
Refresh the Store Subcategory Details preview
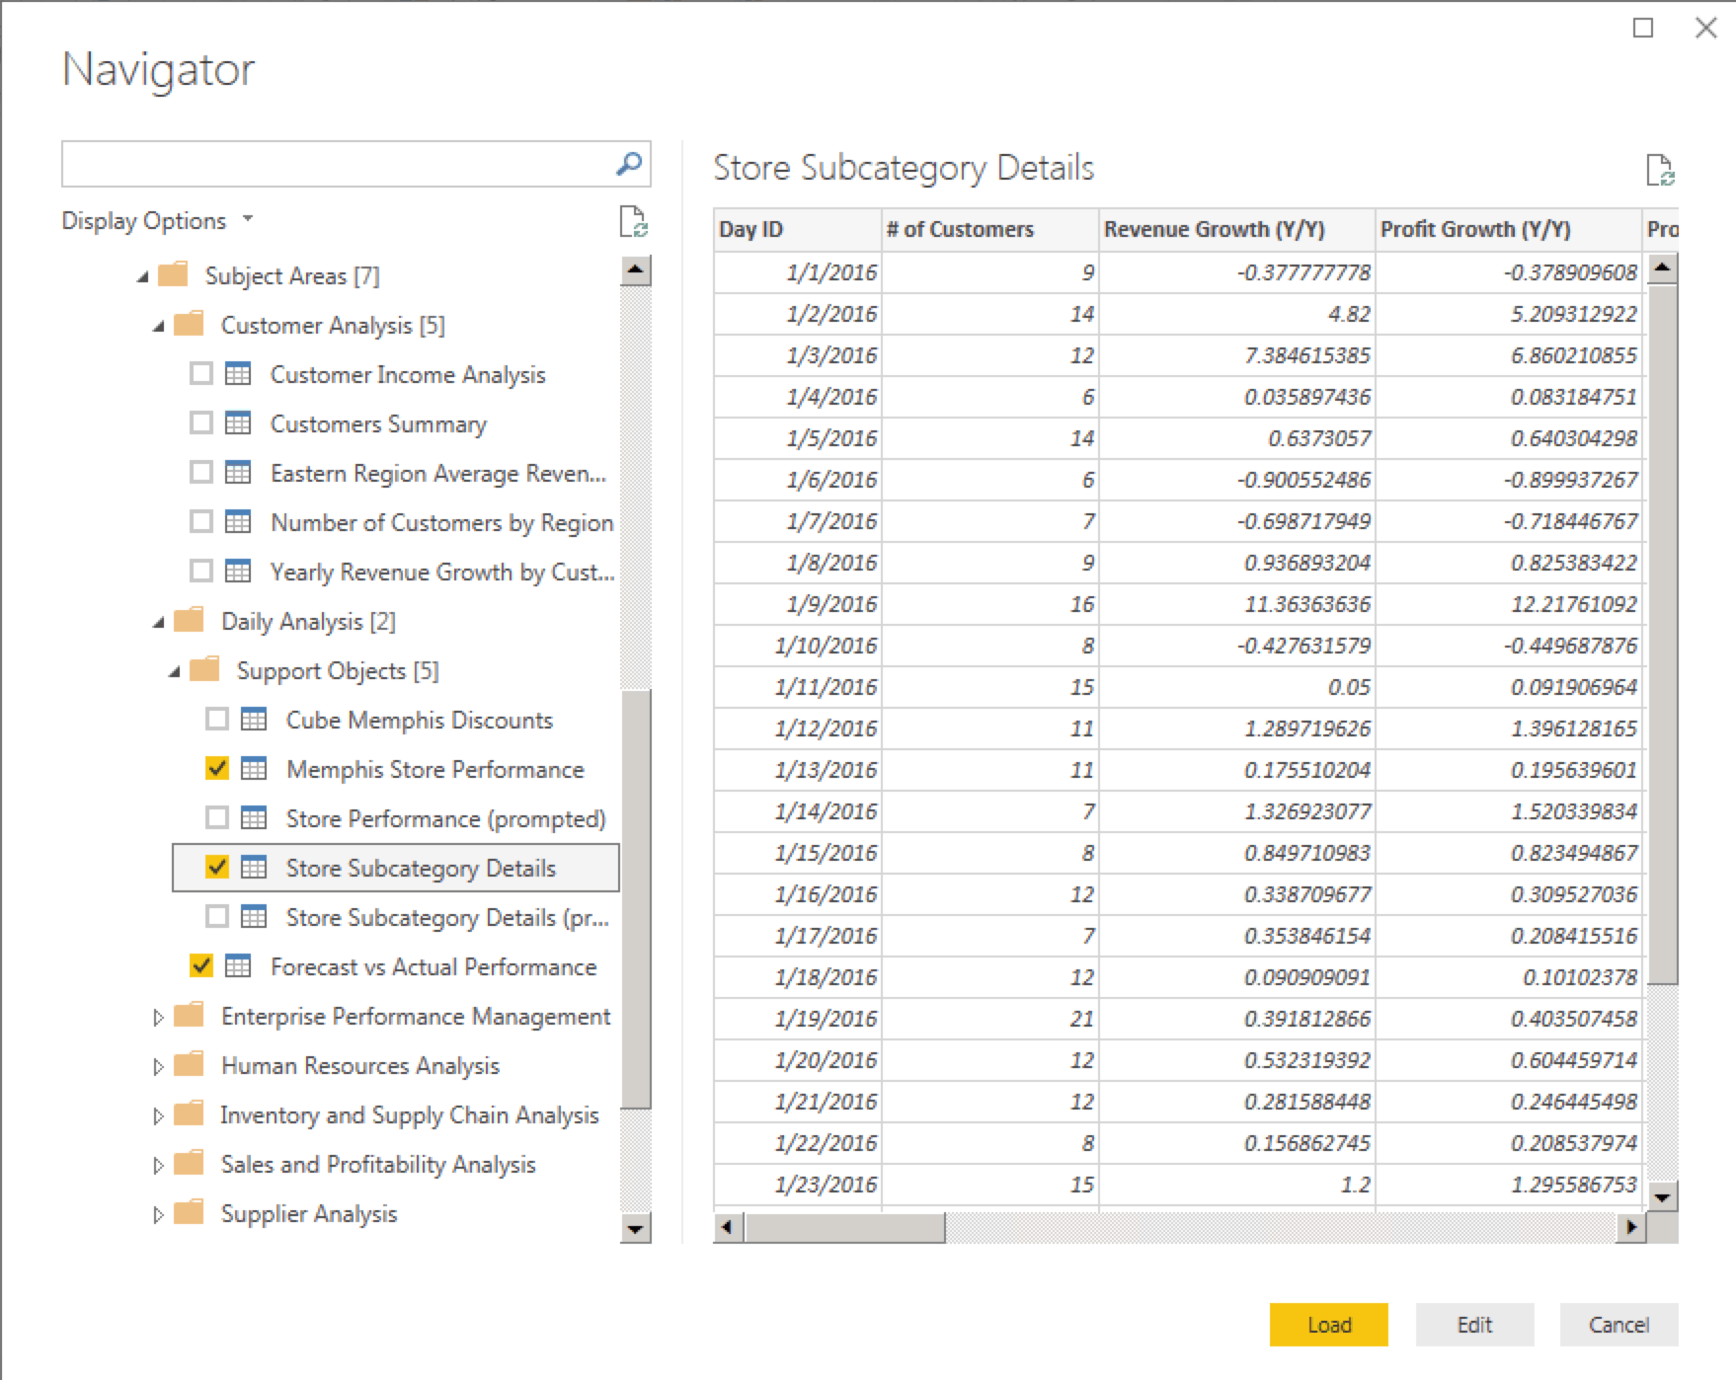(x=1660, y=170)
